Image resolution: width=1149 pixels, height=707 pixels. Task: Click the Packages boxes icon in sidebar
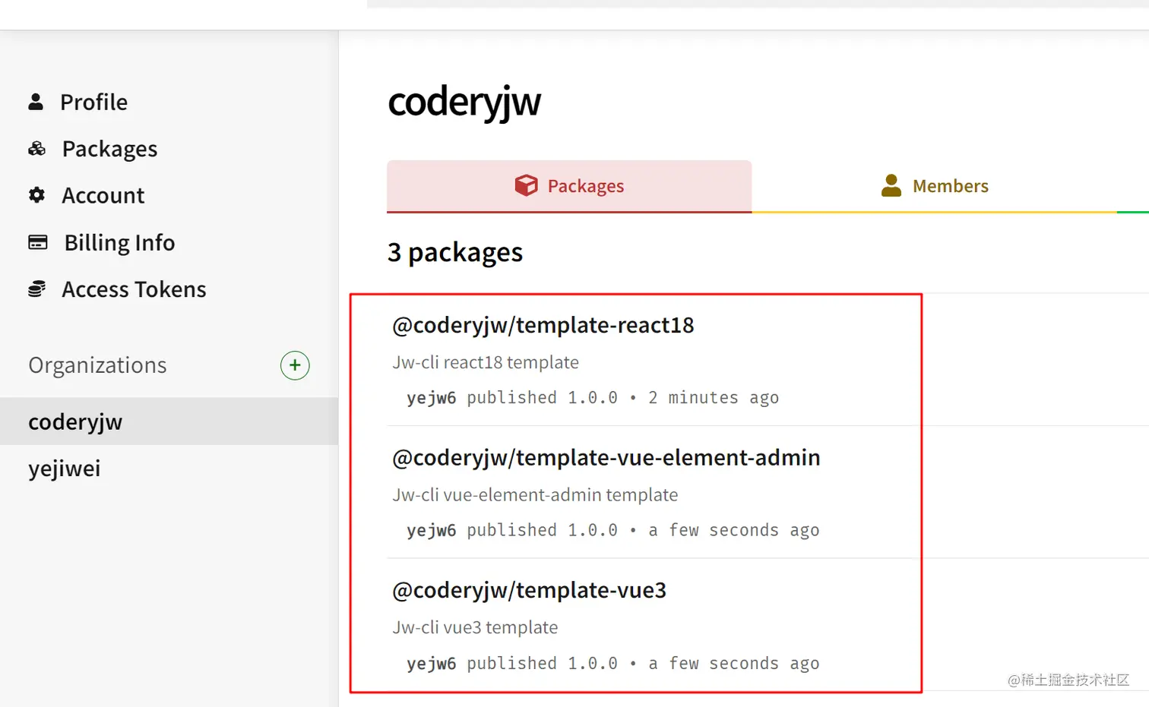[36, 149]
